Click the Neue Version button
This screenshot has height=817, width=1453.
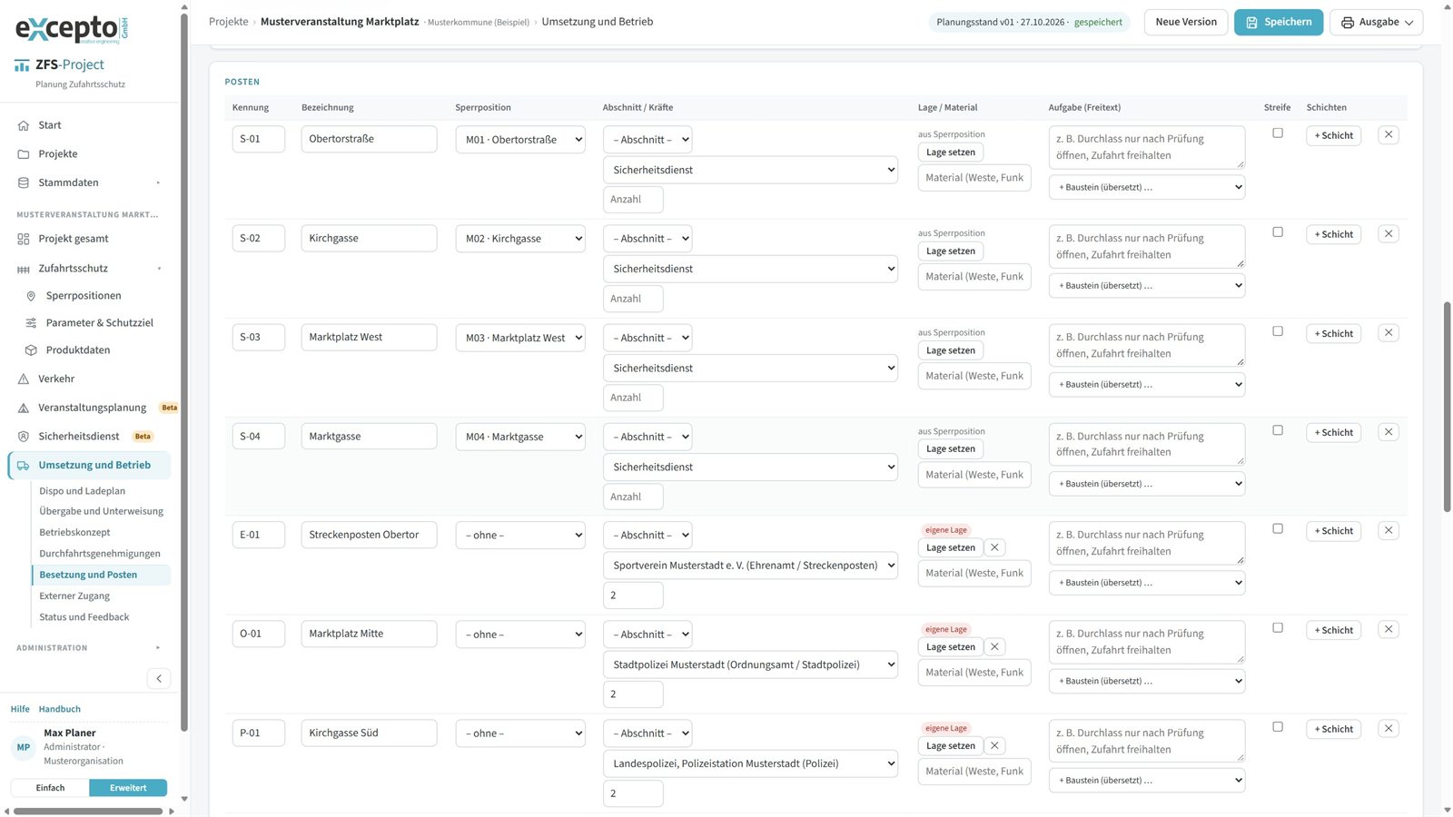tap(1186, 22)
